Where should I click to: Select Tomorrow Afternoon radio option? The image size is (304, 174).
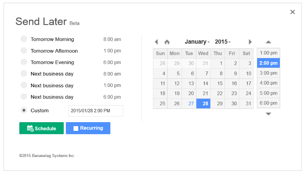(x=24, y=51)
